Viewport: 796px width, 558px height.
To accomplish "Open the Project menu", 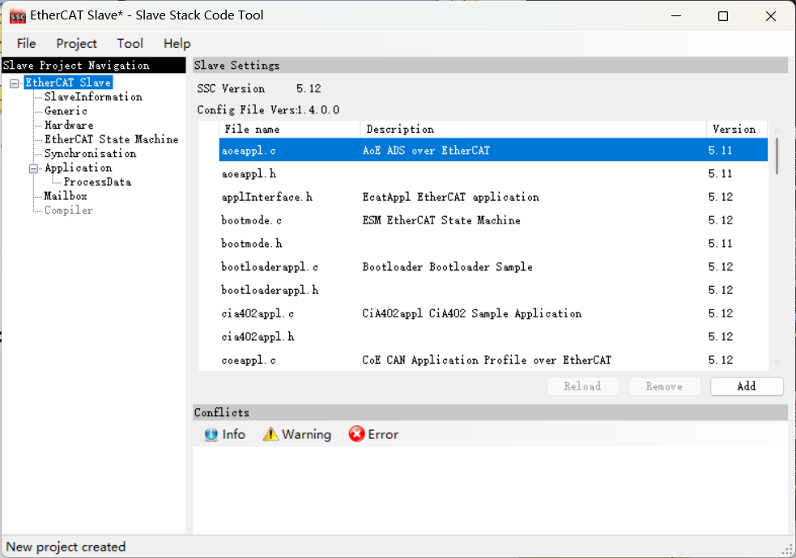I will click(76, 44).
